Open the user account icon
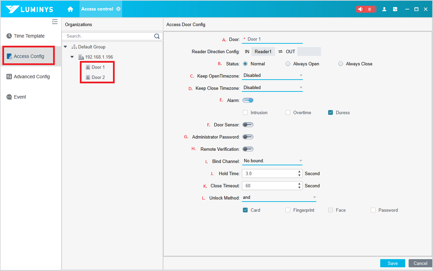The image size is (433, 271). (x=384, y=9)
